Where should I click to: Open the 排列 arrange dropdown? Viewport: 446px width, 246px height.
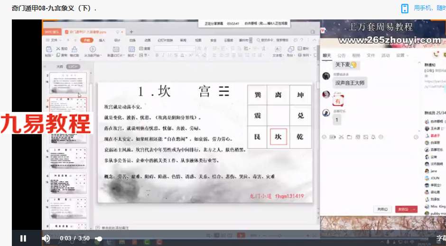pos(305,55)
